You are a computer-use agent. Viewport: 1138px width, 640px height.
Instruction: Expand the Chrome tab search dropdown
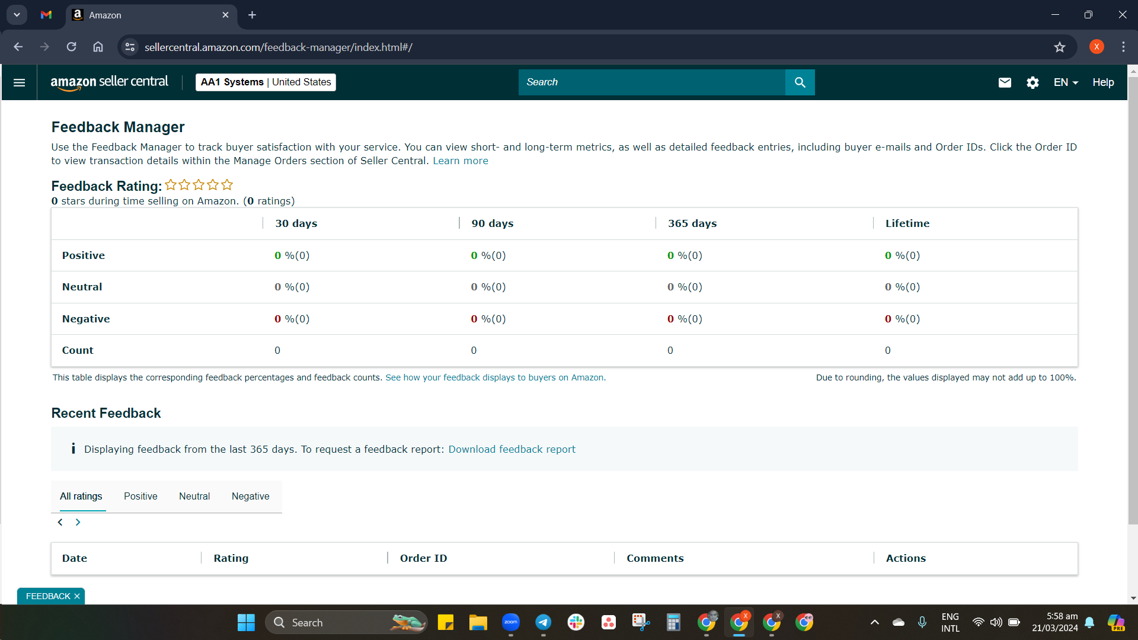[17, 15]
